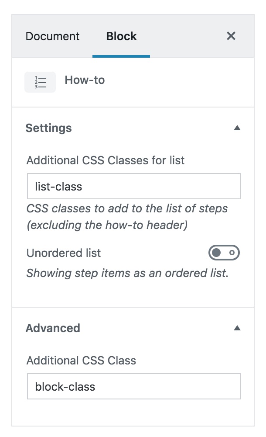266x437 pixels.
Task: Click the Settings panel header
Action: [x=49, y=128]
